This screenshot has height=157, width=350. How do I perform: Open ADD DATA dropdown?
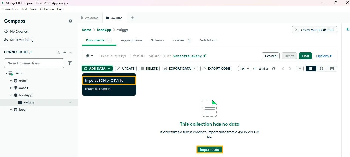[97, 69]
